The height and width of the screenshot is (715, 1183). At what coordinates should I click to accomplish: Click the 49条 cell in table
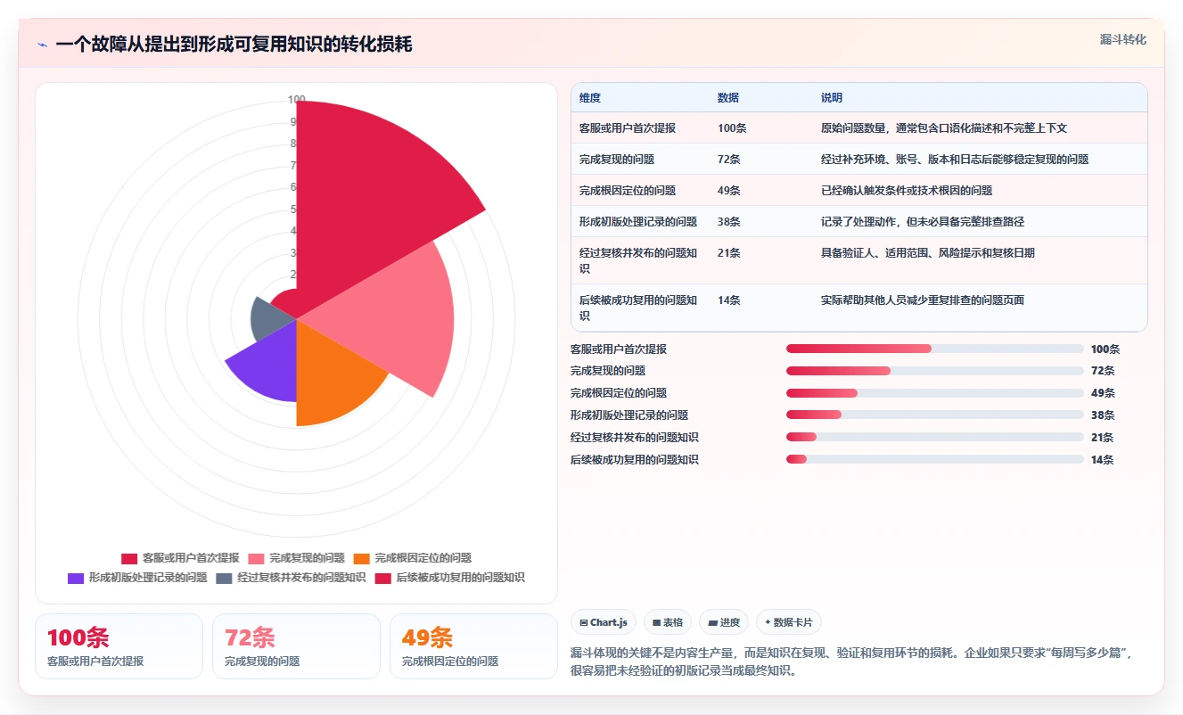[x=728, y=191]
